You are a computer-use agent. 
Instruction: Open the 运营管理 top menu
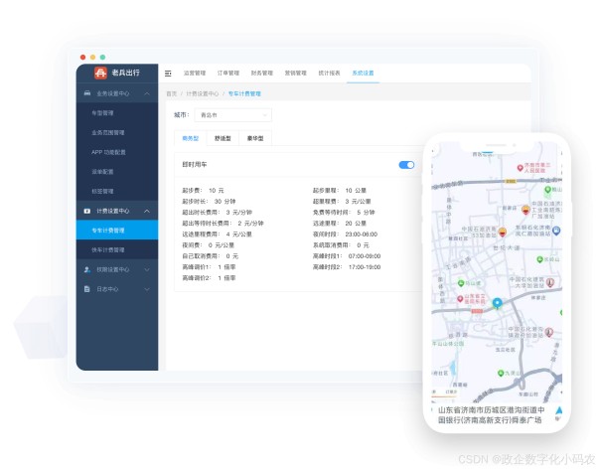[x=195, y=73]
